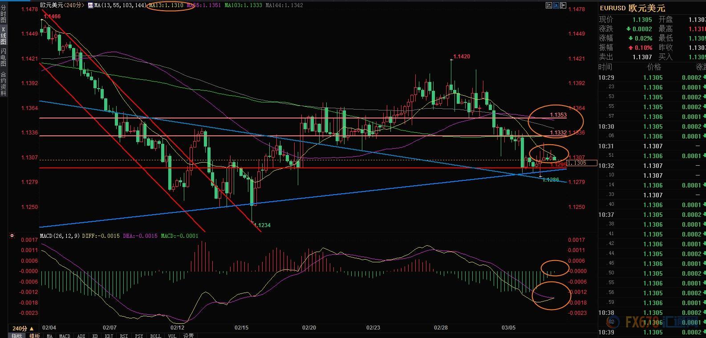Select the K线图 side tab
Image resolution: width=706 pixels, height=338 pixels.
(x=4, y=36)
